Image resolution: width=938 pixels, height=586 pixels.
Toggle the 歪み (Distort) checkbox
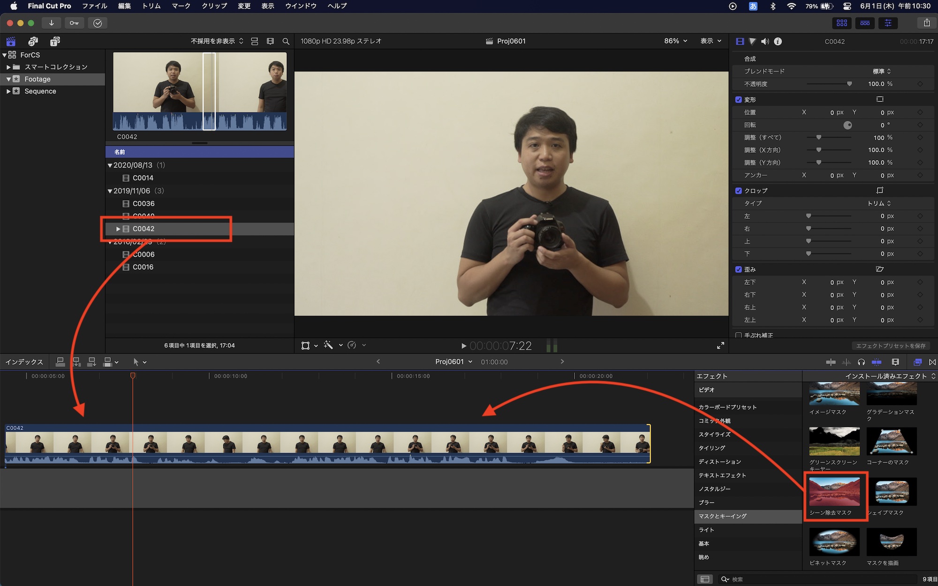[739, 269]
